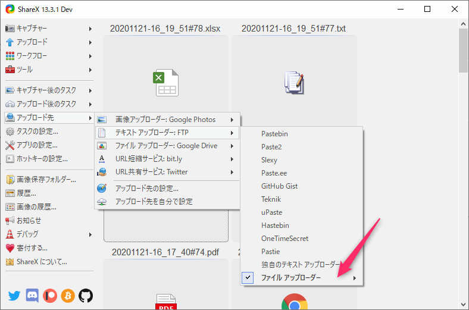
Task: Click the traffic cone デバッグ icon
Action: click(x=10, y=234)
